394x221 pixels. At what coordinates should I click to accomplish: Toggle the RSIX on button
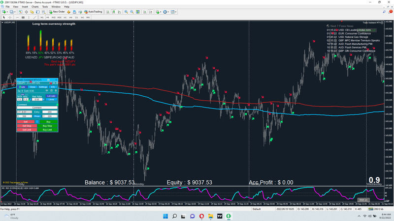coord(363,200)
